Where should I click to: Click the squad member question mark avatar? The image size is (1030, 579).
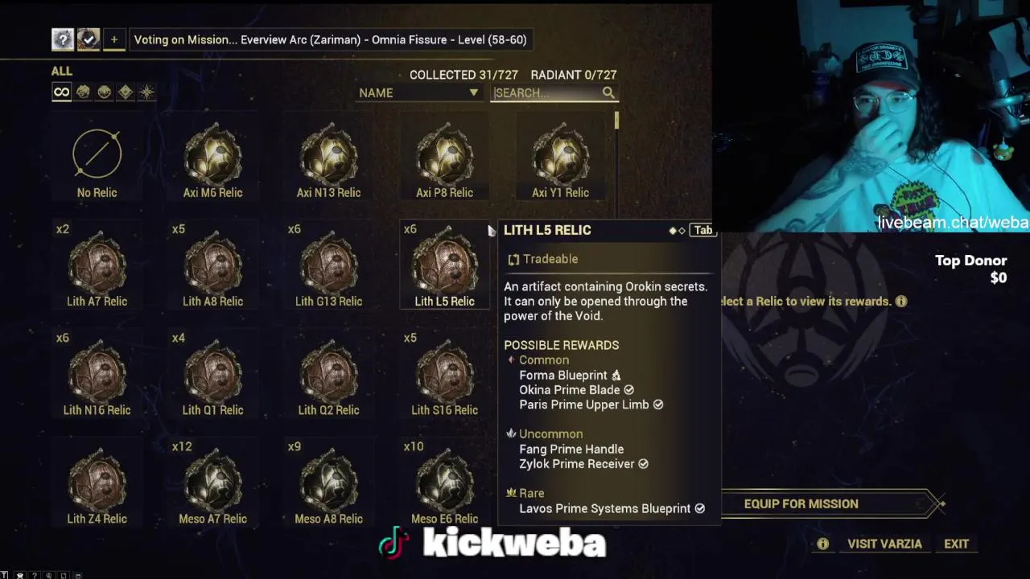63,39
